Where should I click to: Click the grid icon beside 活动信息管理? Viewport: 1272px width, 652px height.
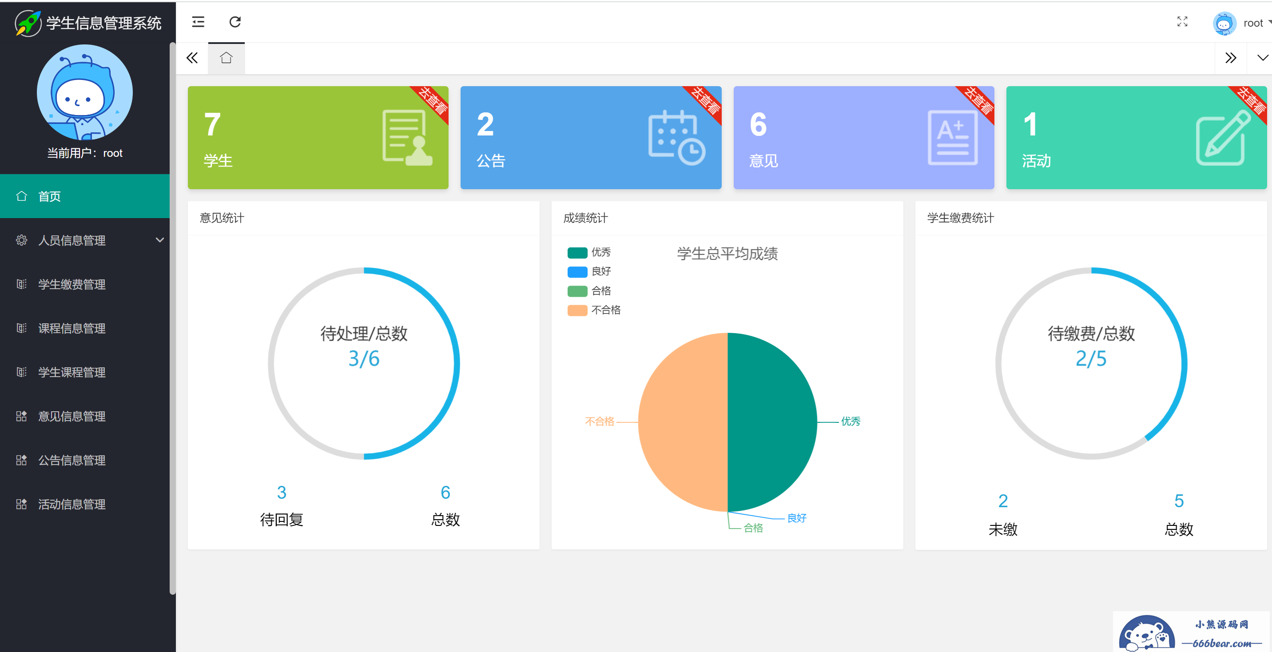[x=21, y=504]
